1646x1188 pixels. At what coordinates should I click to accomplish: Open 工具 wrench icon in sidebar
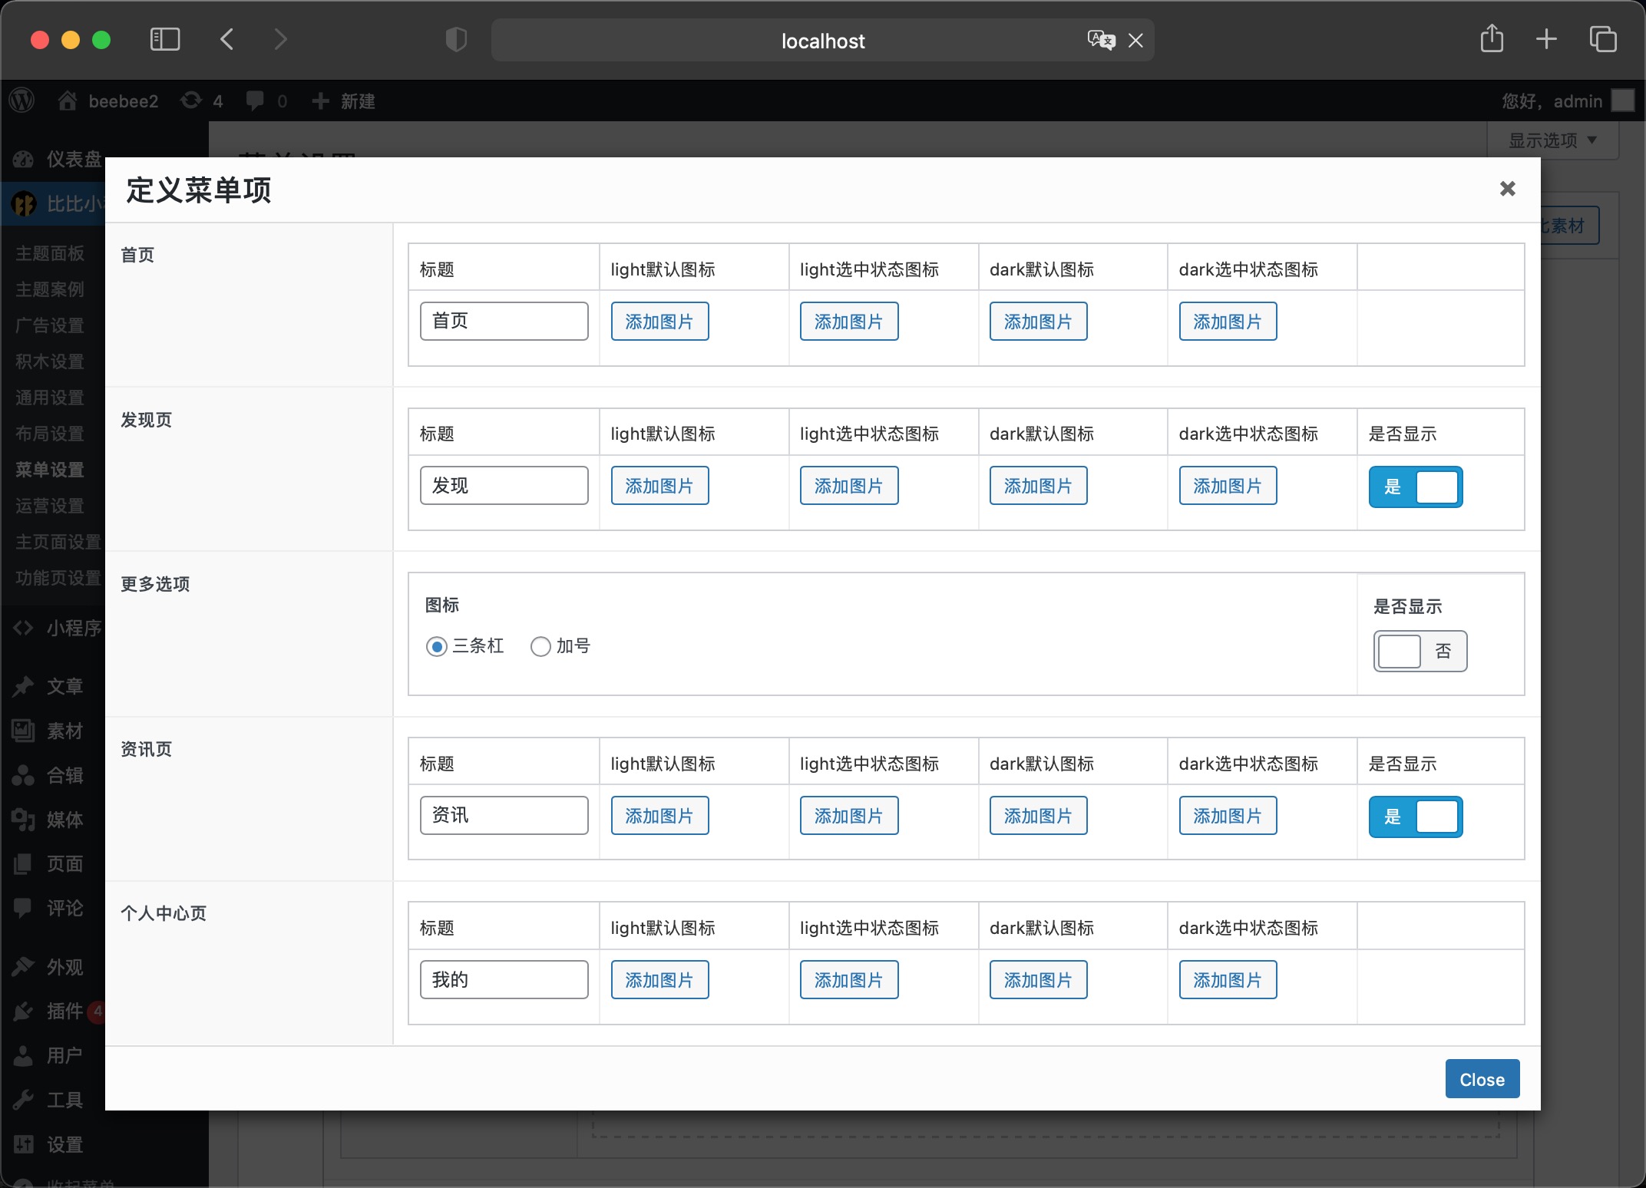[x=23, y=1100]
